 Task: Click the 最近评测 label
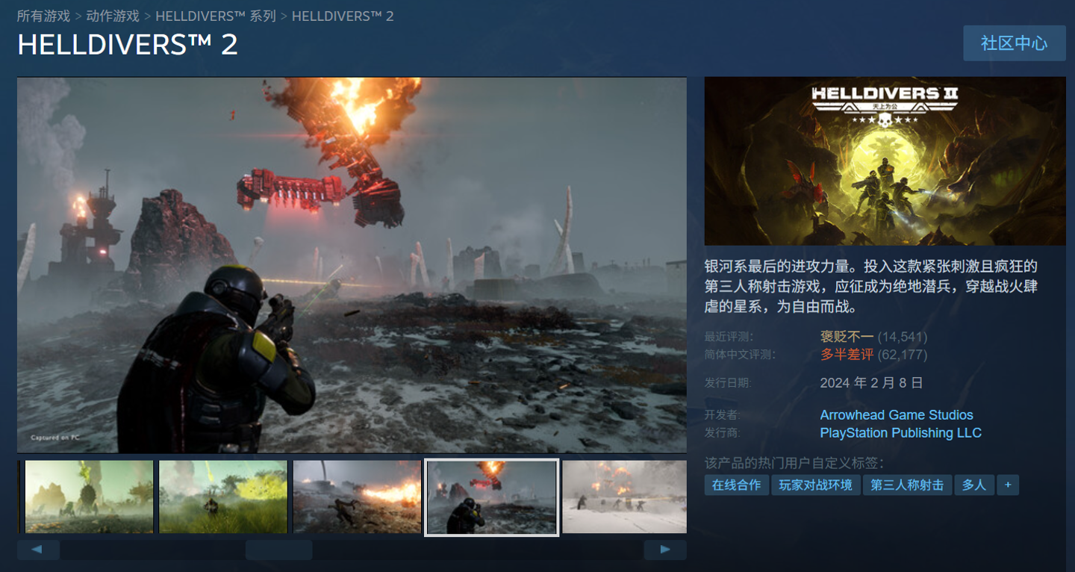(x=728, y=338)
